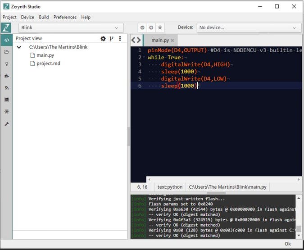The width and height of the screenshot is (304, 250).
Task: Open the code editor sidebar icon
Action: 7,40
